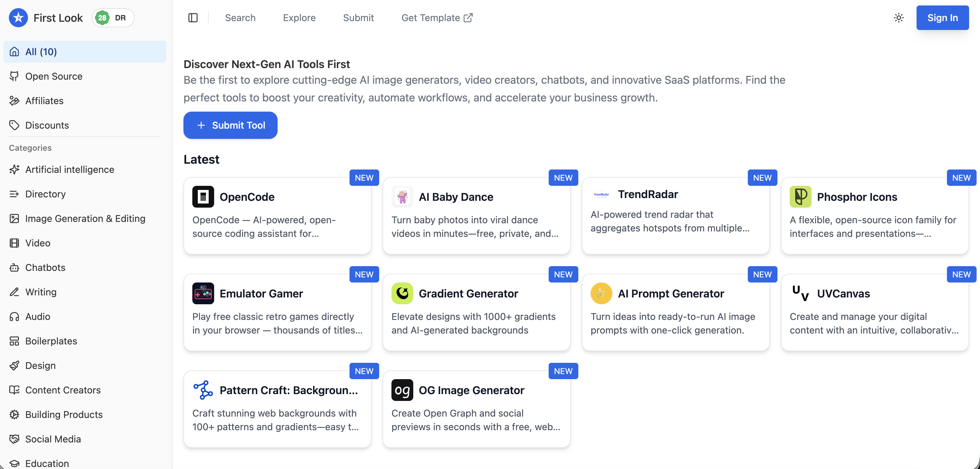Click the Gradient Generator green icon

click(x=402, y=294)
